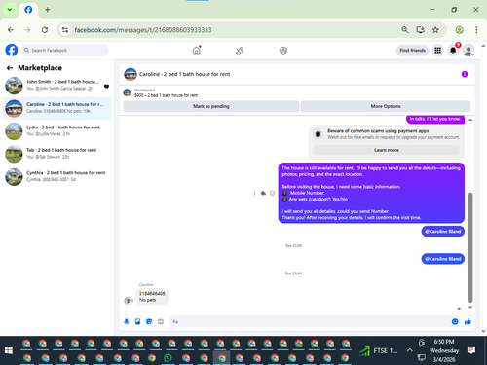Expand hidden system tray icons chevron
The image size is (487, 365).
point(410,350)
